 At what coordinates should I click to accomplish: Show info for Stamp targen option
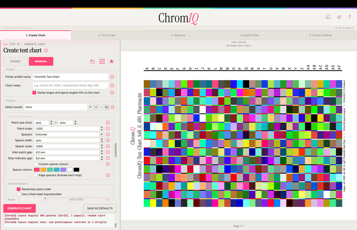click(112, 92)
